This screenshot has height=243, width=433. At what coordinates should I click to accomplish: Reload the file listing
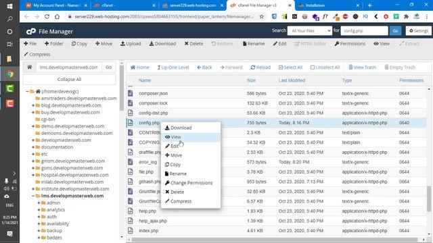tap(260, 67)
